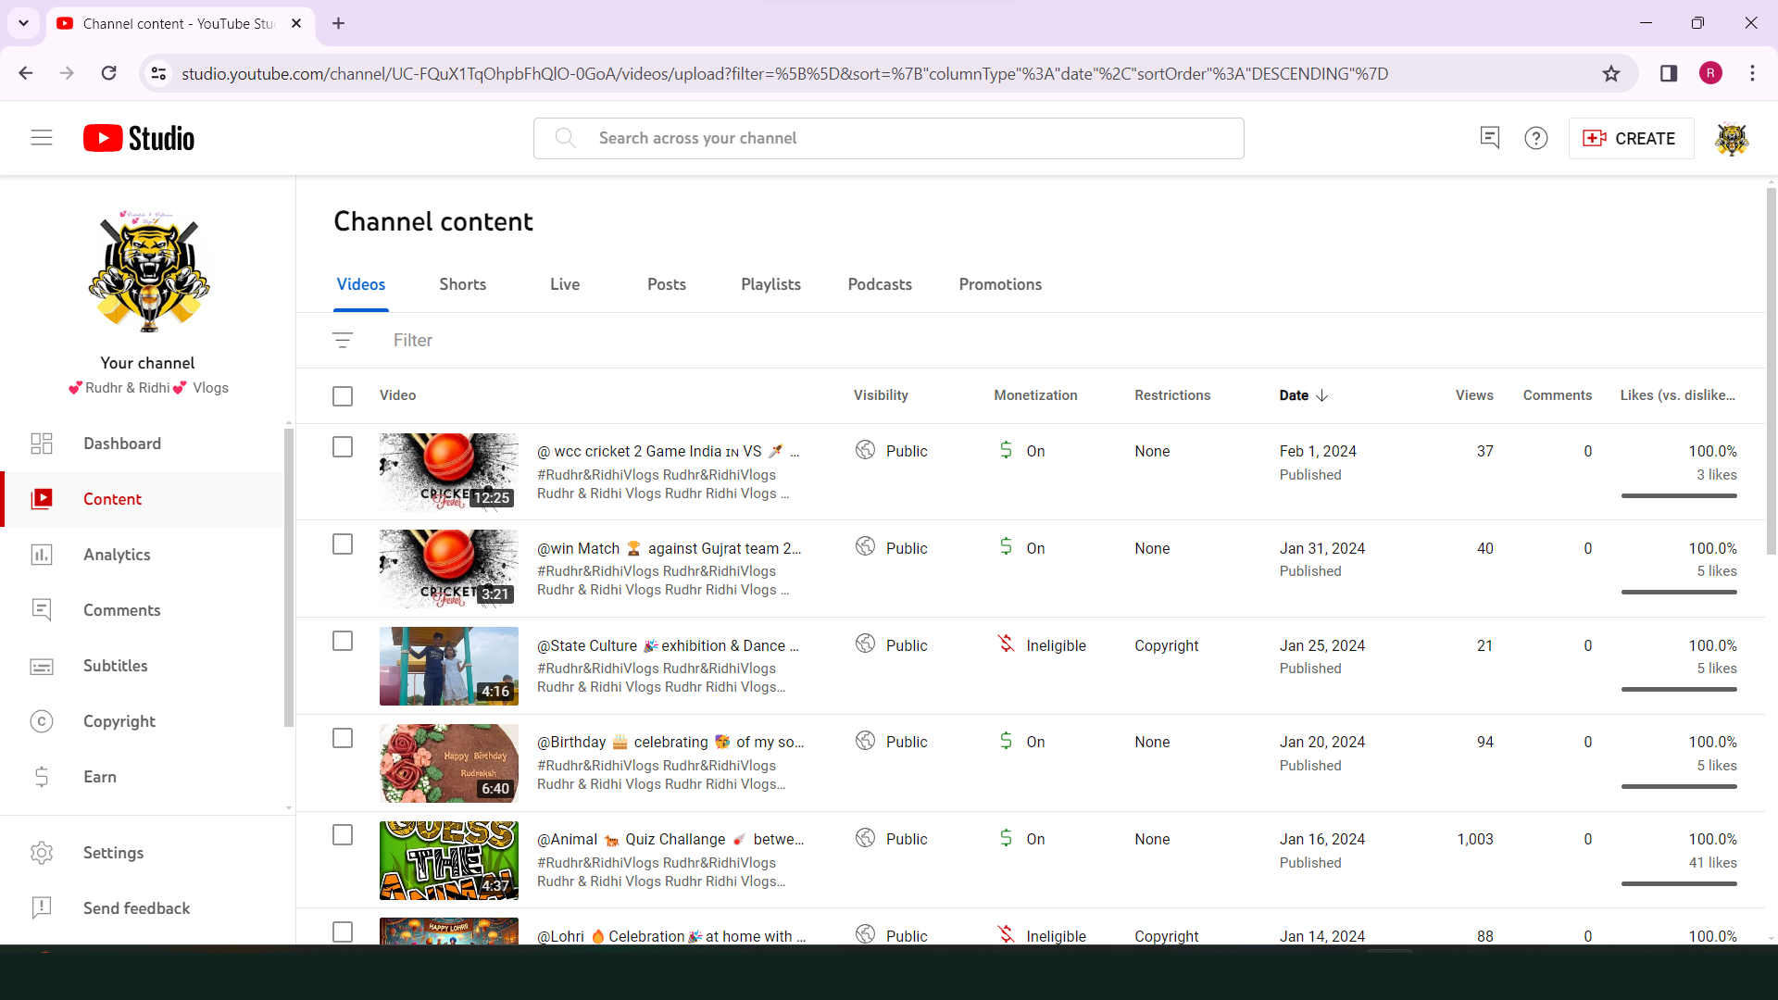Check the Birthday celebrating video checkbox
The width and height of the screenshot is (1778, 1000).
pos(343,738)
